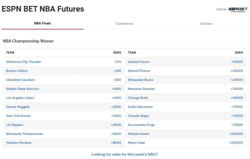Image resolution: width=250 pixels, height=159 pixels.
Task: Click the Grizzlies +30000 odds
Action: pos(237,89)
